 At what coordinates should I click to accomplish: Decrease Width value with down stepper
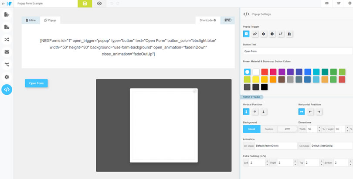[x=319, y=131]
